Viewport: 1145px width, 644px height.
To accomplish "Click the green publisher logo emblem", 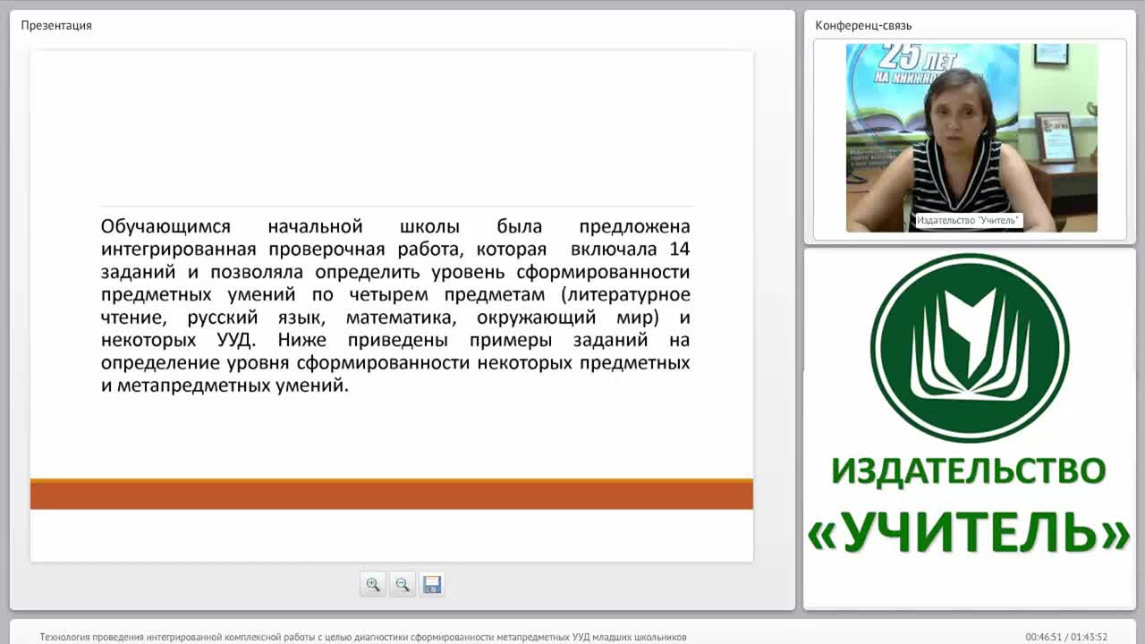I will point(970,348).
